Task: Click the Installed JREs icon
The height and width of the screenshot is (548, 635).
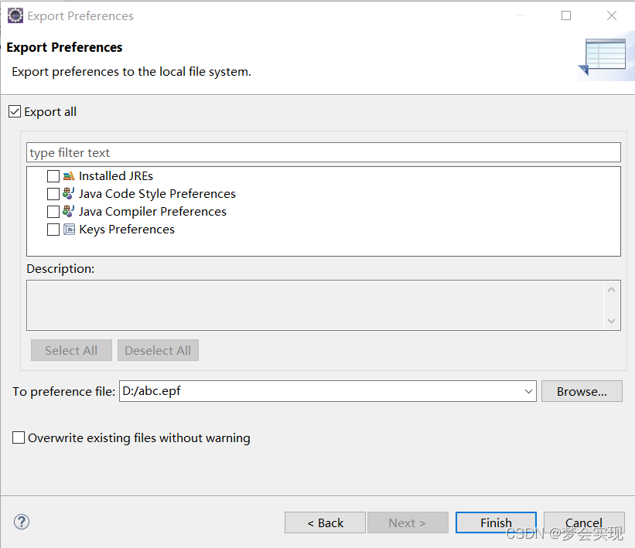Action: (x=69, y=176)
